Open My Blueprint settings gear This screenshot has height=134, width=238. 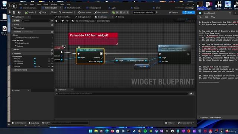click(x=52, y=21)
